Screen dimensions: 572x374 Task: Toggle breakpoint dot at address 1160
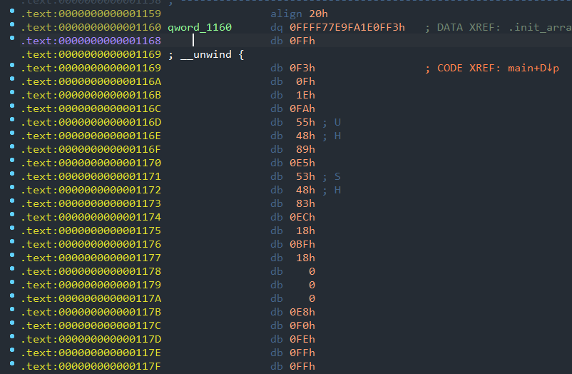click(x=12, y=26)
